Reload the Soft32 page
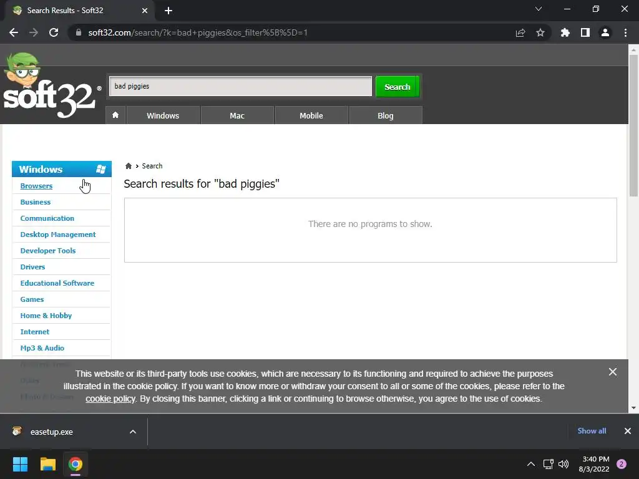The image size is (639, 479). (54, 32)
